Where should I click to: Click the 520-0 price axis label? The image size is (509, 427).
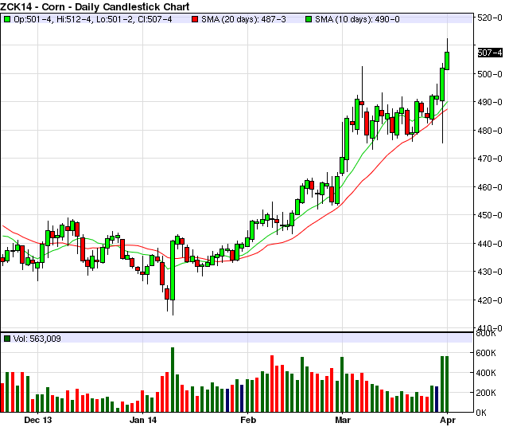pos(490,18)
